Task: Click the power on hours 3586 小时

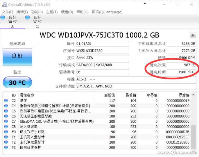Action: [182, 72]
